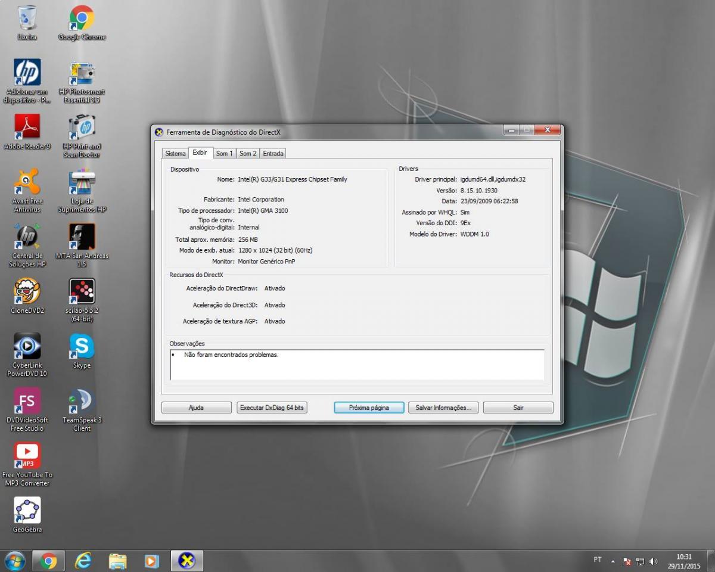Viewport: 715px width, 572px height.
Task: Click the Sair button to exit
Action: click(518, 408)
